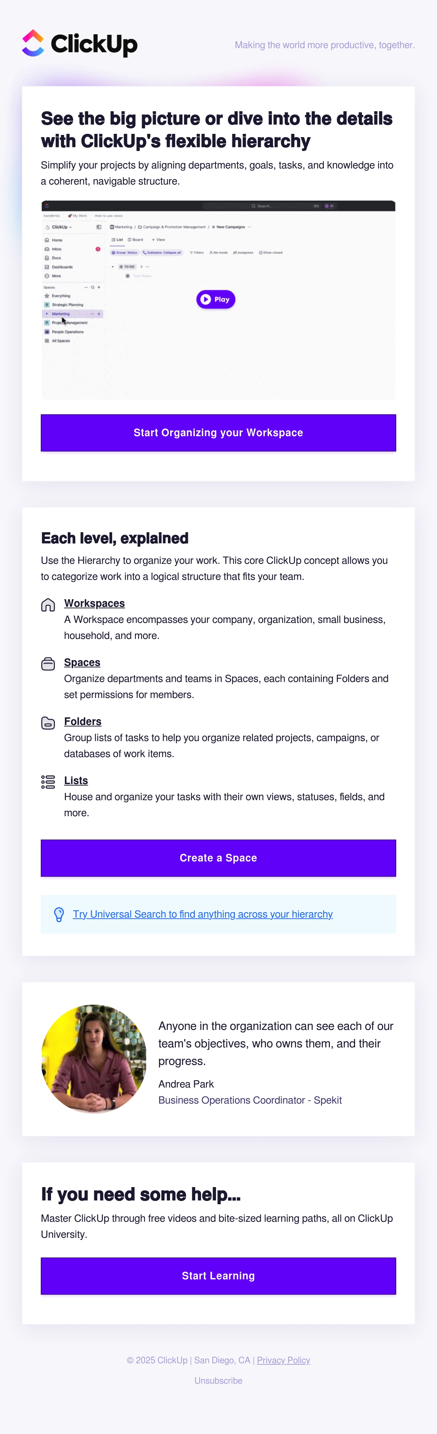This screenshot has width=437, height=1434.
Task: Click the Spaces icon beside its heading
Action: pyautogui.click(x=48, y=663)
